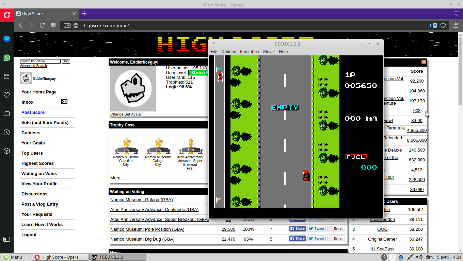Image resolution: width=463 pixels, height=261 pixels.
Task: Click the Post Score link
Action: (33, 112)
